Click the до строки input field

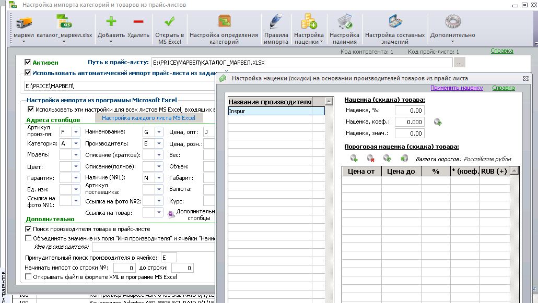tap(182, 268)
